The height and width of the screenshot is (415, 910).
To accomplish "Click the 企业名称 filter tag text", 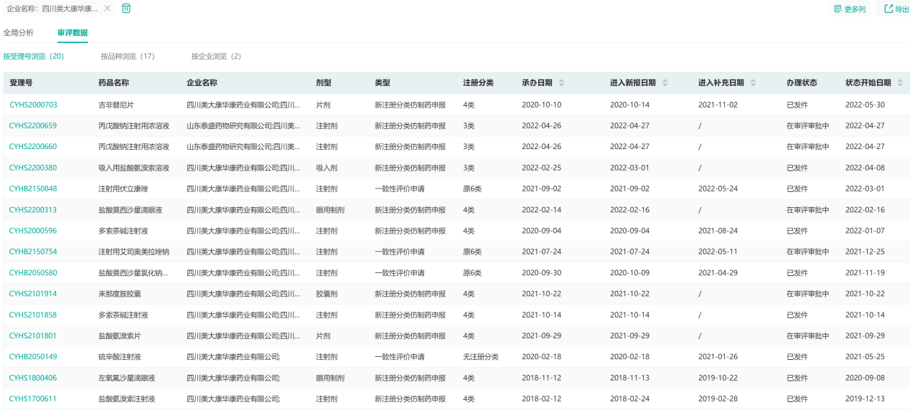I will coord(52,9).
